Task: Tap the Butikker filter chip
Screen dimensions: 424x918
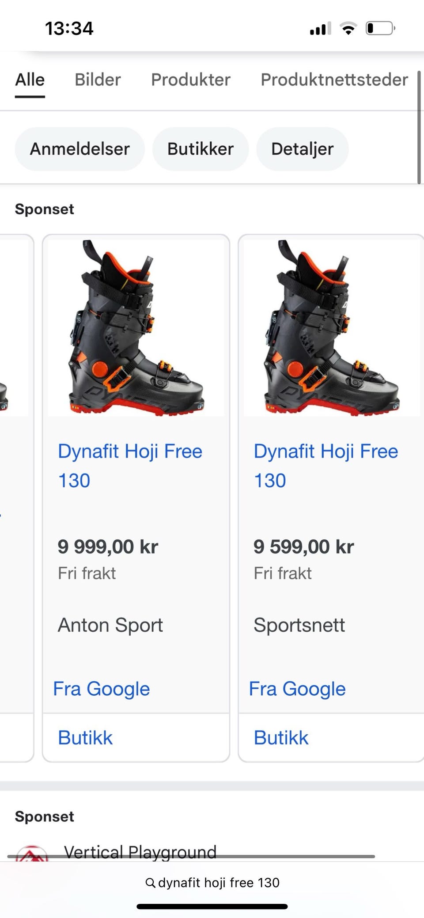Action: pyautogui.click(x=201, y=149)
